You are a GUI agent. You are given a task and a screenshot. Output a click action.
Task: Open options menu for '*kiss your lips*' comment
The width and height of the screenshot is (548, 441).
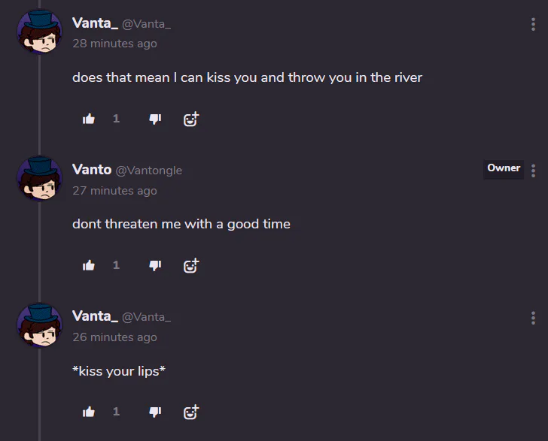pos(533,318)
